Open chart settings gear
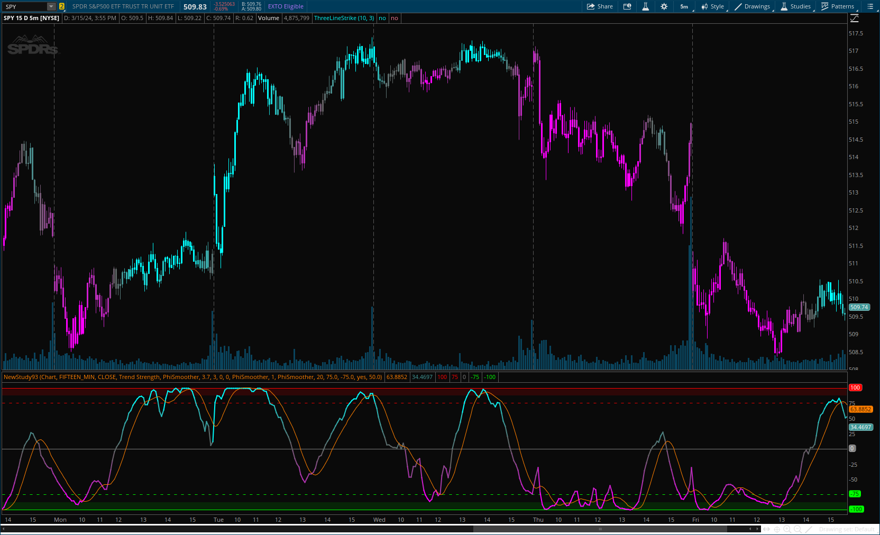This screenshot has height=535, width=880. coord(664,6)
